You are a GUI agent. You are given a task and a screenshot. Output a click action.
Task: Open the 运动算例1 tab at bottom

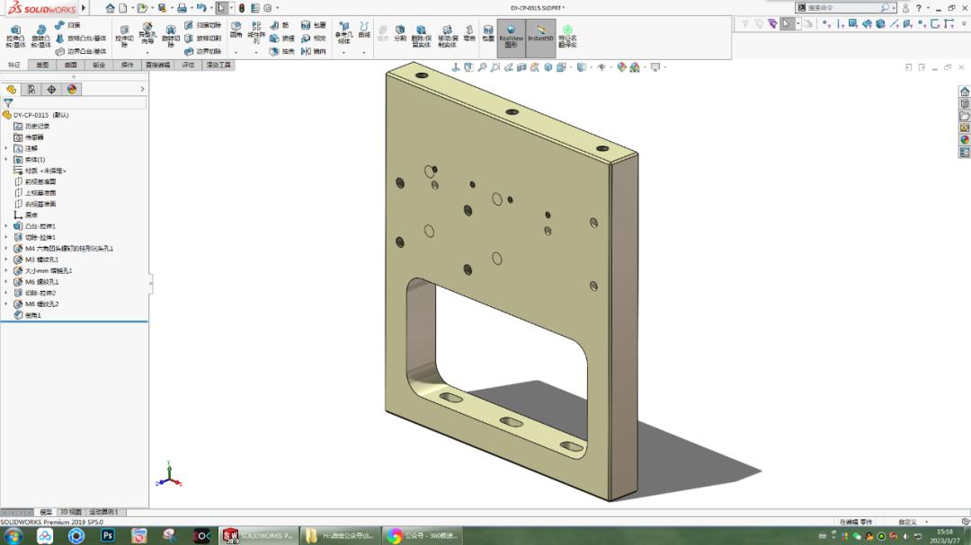(104, 513)
